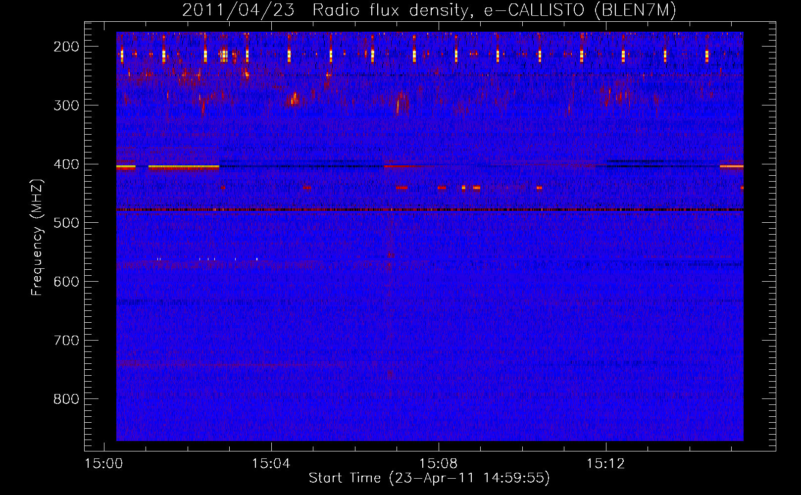This screenshot has width=801, height=495.
Task: Select the '400' frequency axis label
Action: point(66,164)
